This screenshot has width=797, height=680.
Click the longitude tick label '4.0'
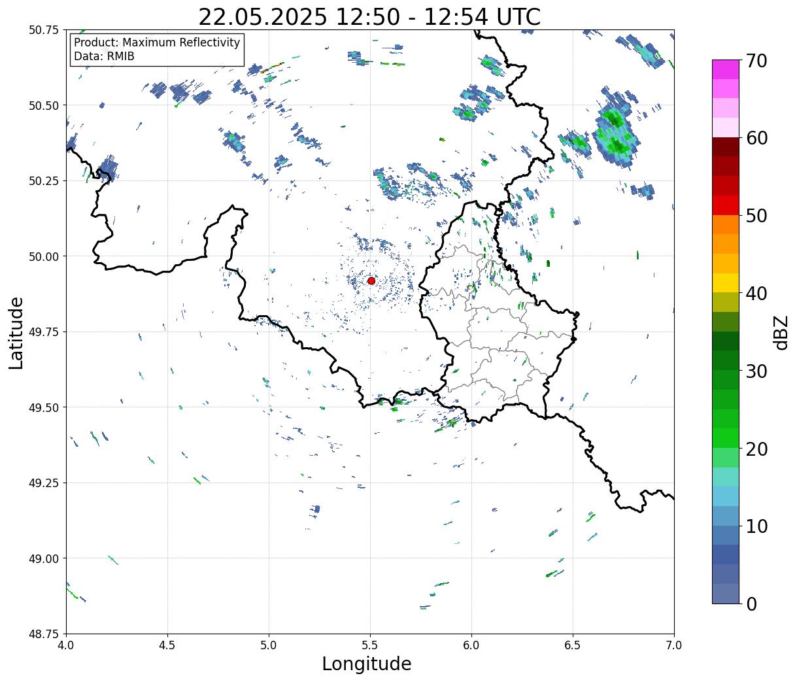click(66, 645)
